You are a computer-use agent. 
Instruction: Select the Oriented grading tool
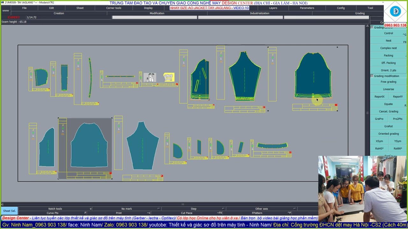pyautogui.click(x=388, y=134)
